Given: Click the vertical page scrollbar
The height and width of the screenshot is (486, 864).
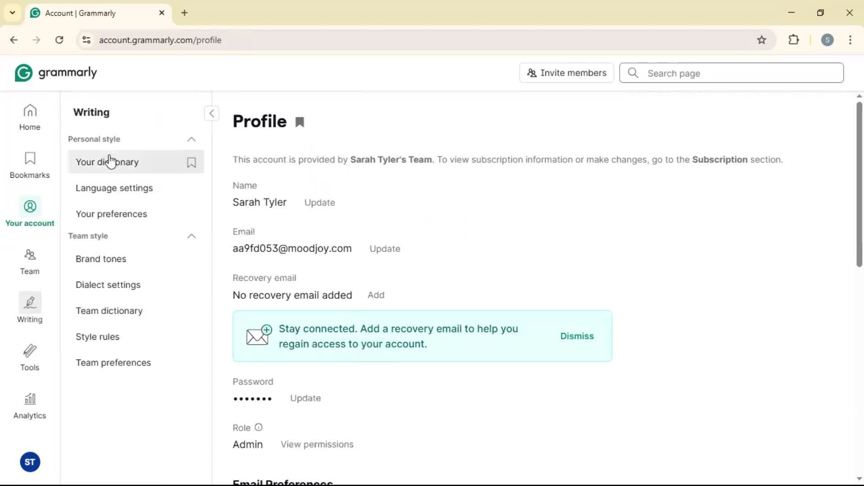Looking at the screenshot, I should 859,184.
